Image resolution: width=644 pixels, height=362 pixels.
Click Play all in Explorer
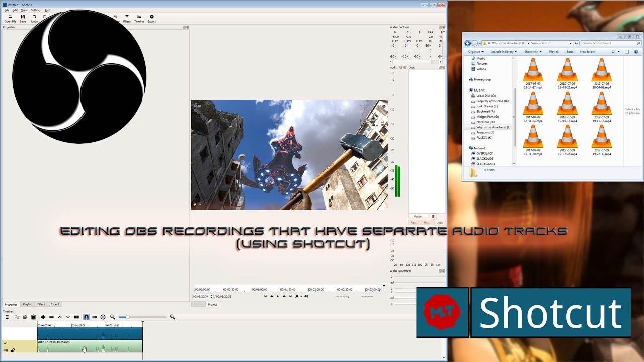click(x=554, y=52)
